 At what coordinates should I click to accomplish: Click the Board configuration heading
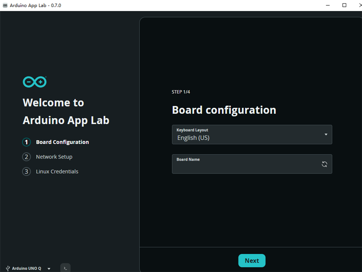coord(224,110)
